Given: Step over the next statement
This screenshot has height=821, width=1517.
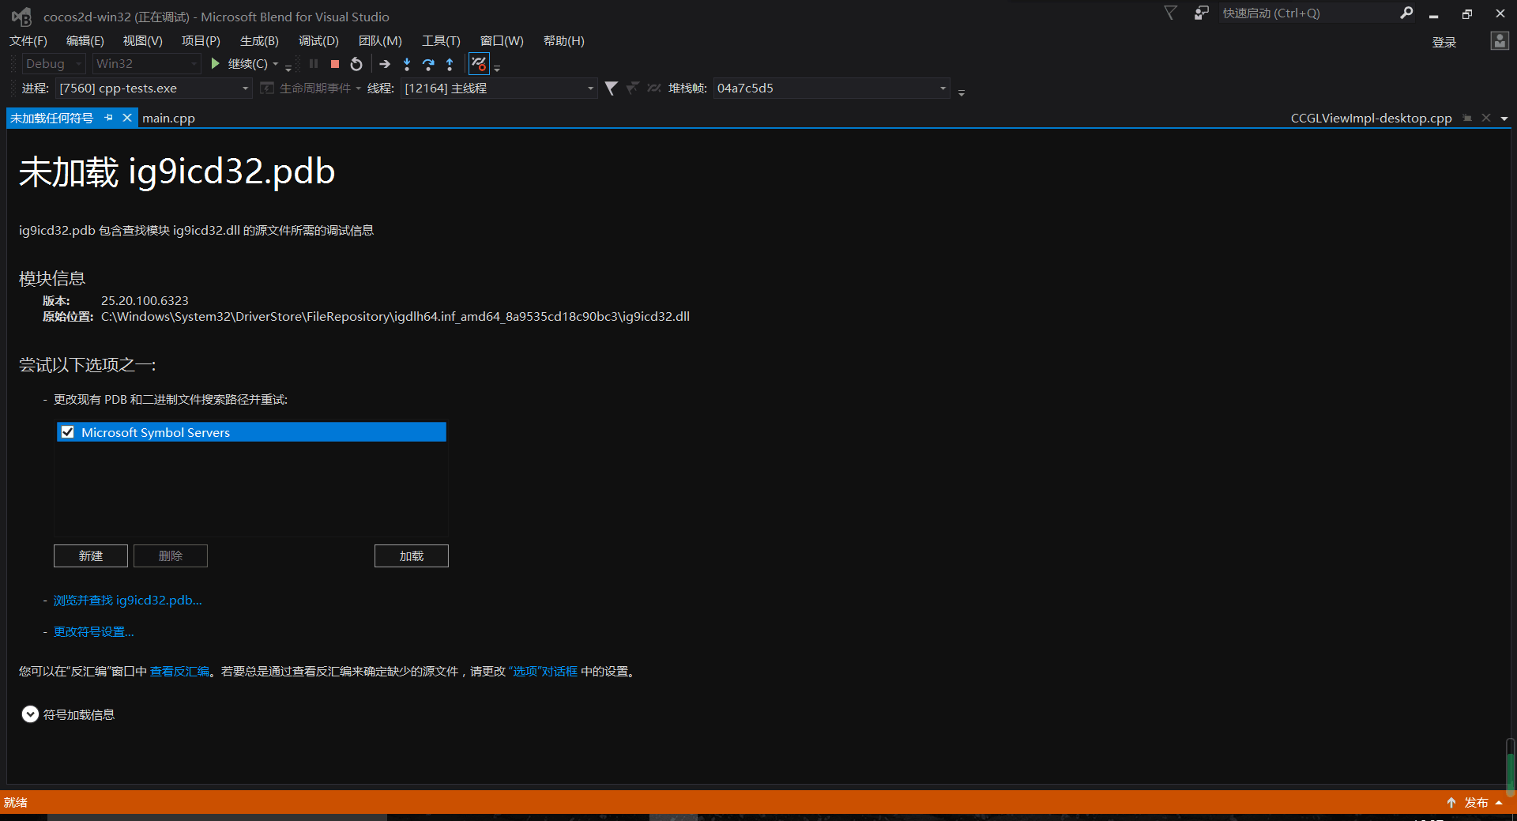Looking at the screenshot, I should click(x=428, y=64).
